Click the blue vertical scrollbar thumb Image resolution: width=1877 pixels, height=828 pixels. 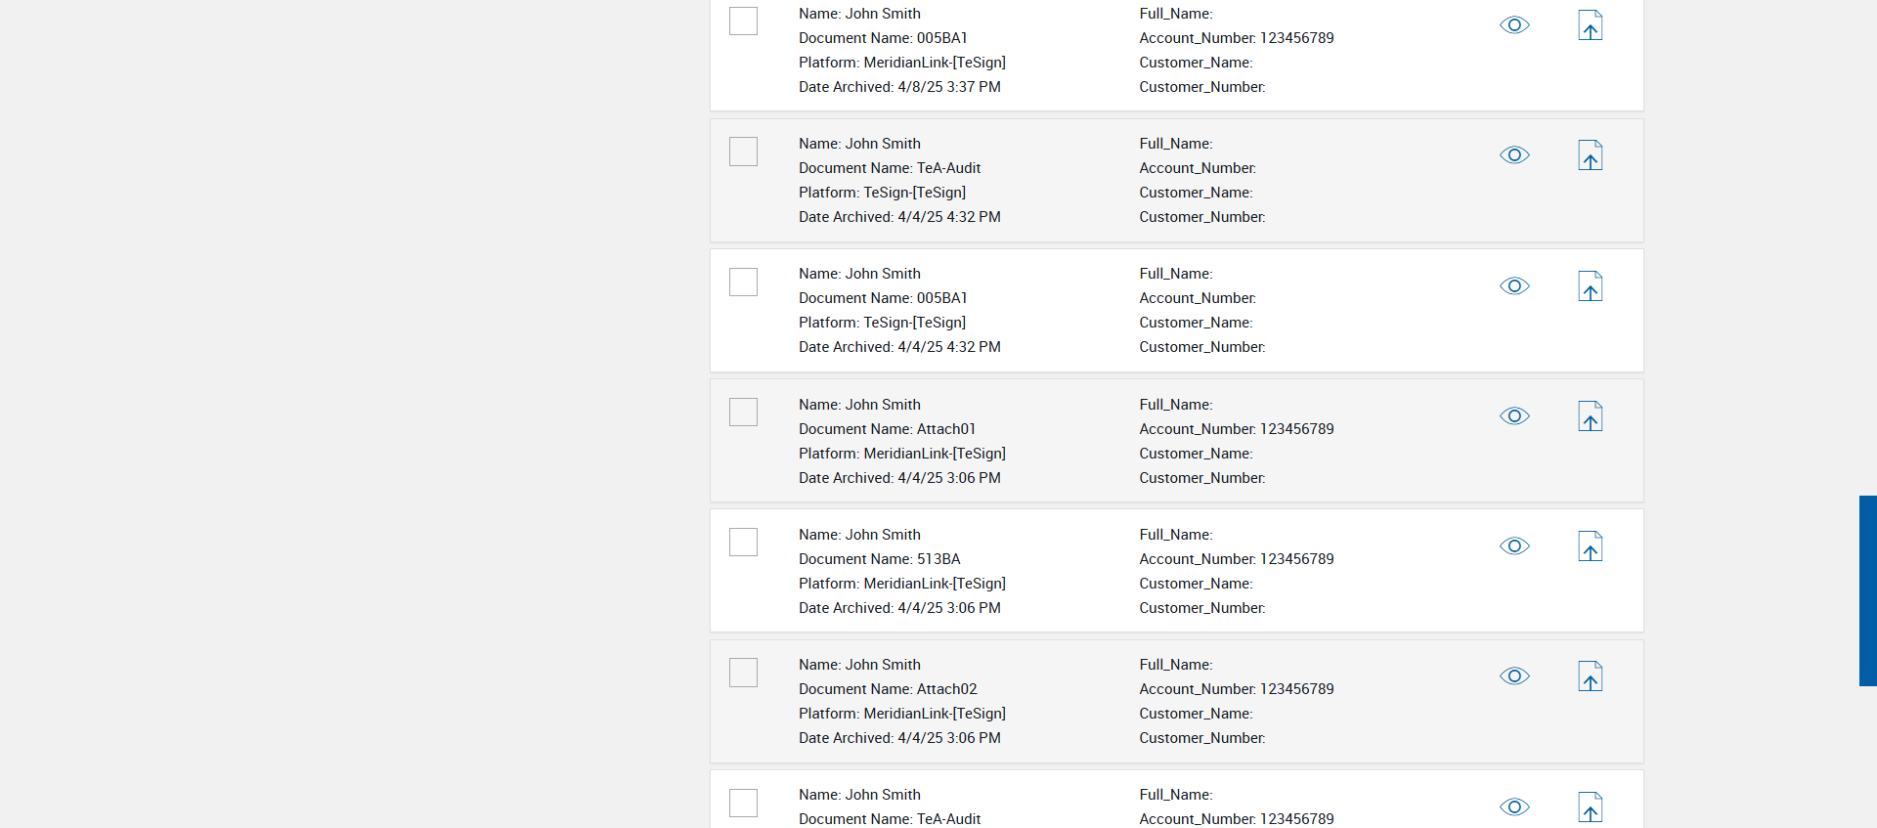coord(1867,590)
